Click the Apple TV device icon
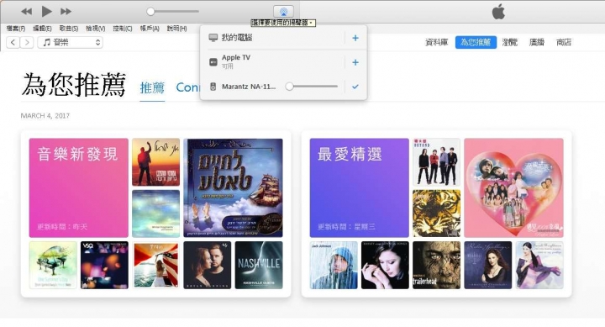 click(x=213, y=62)
